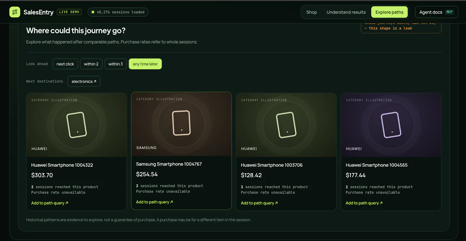This screenshot has width=466, height=241.
Task: Click the arrow icon on electronics chip
Action: pos(95,81)
